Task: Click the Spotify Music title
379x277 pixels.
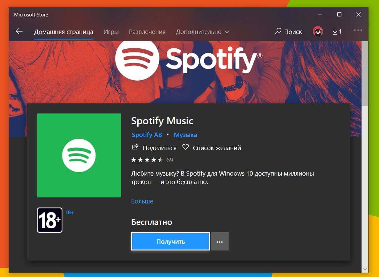Action: (162, 121)
